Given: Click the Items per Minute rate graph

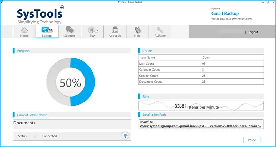Looking at the screenshot, I should click(201, 105).
